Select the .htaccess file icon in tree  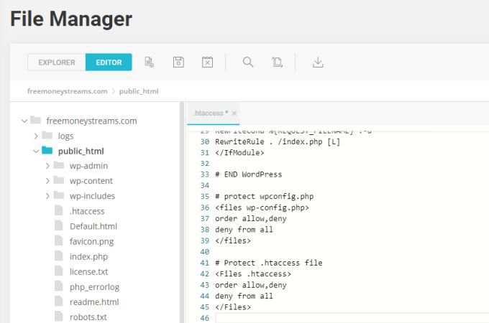(59, 210)
